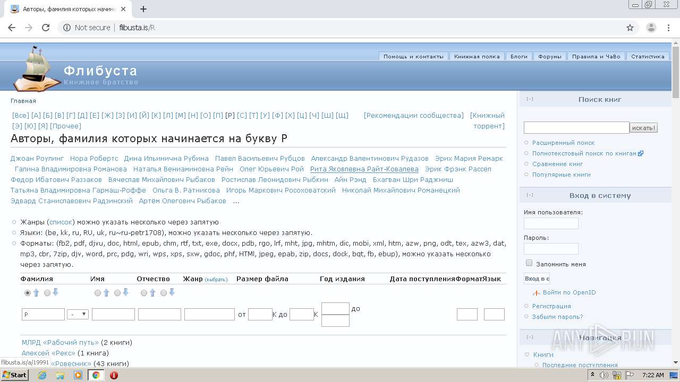
Task: Click the Забыли пароль? link
Action: click(x=558, y=317)
